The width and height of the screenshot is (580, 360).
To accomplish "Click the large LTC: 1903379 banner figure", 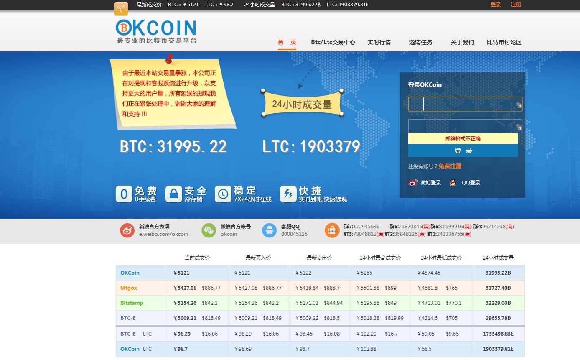I will click(x=311, y=147).
